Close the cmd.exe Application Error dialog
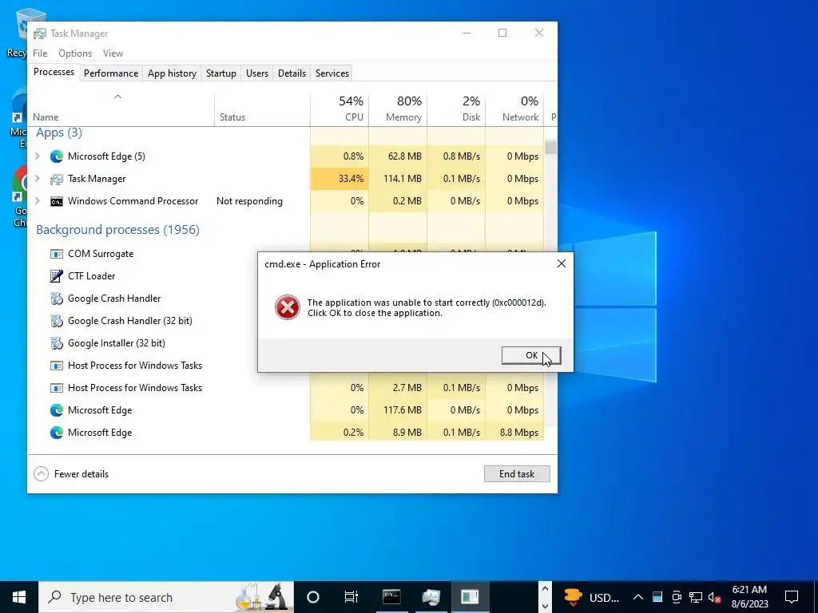The image size is (818, 613). 562,263
